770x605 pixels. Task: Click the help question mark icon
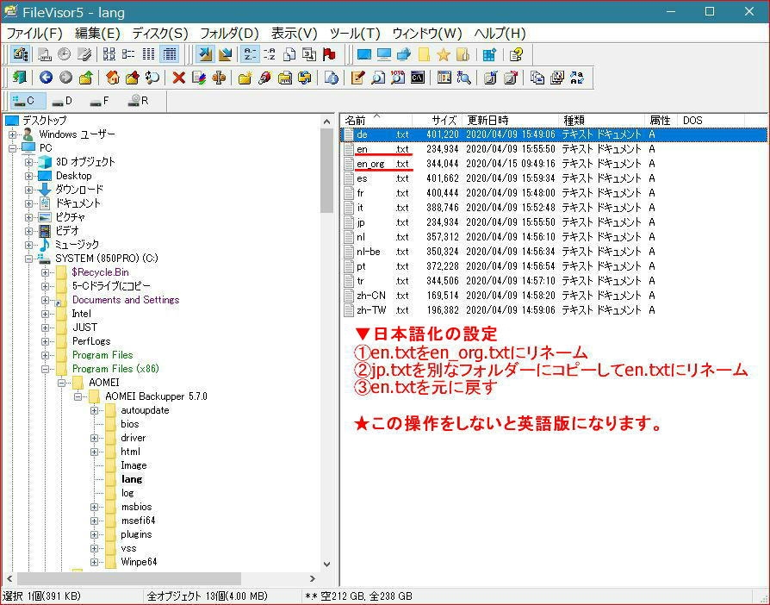coord(515,54)
